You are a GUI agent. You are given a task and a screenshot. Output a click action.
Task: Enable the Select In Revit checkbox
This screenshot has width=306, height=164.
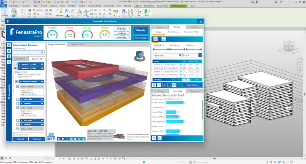tap(14, 135)
